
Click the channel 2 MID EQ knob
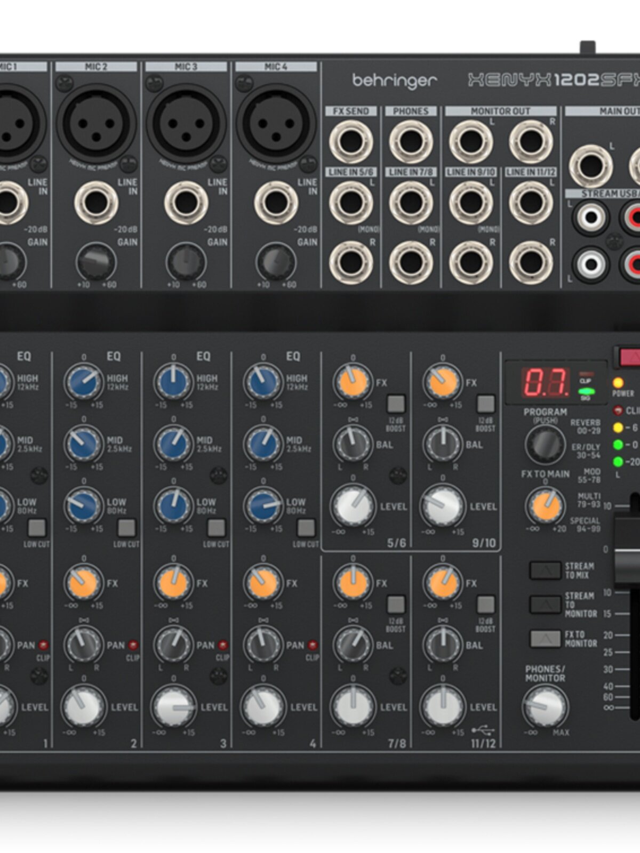[84, 444]
